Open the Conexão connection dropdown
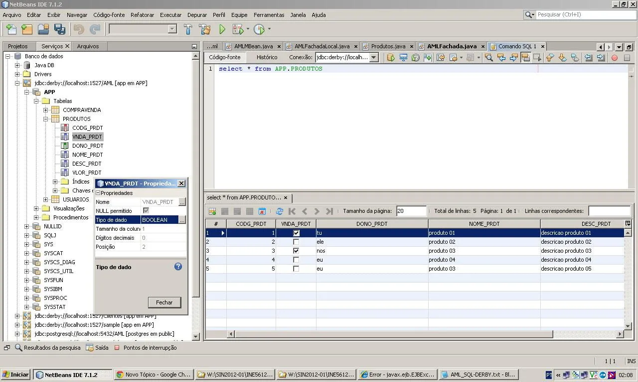Screen dimensions: 638x382 374,58
